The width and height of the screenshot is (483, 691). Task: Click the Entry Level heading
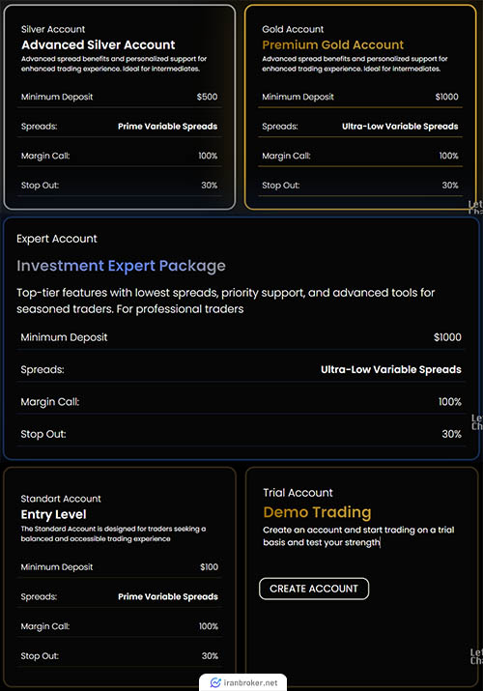point(53,514)
